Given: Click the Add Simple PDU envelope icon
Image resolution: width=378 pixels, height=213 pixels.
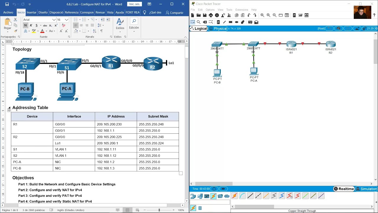Looking at the screenshot, I should [250, 22].
